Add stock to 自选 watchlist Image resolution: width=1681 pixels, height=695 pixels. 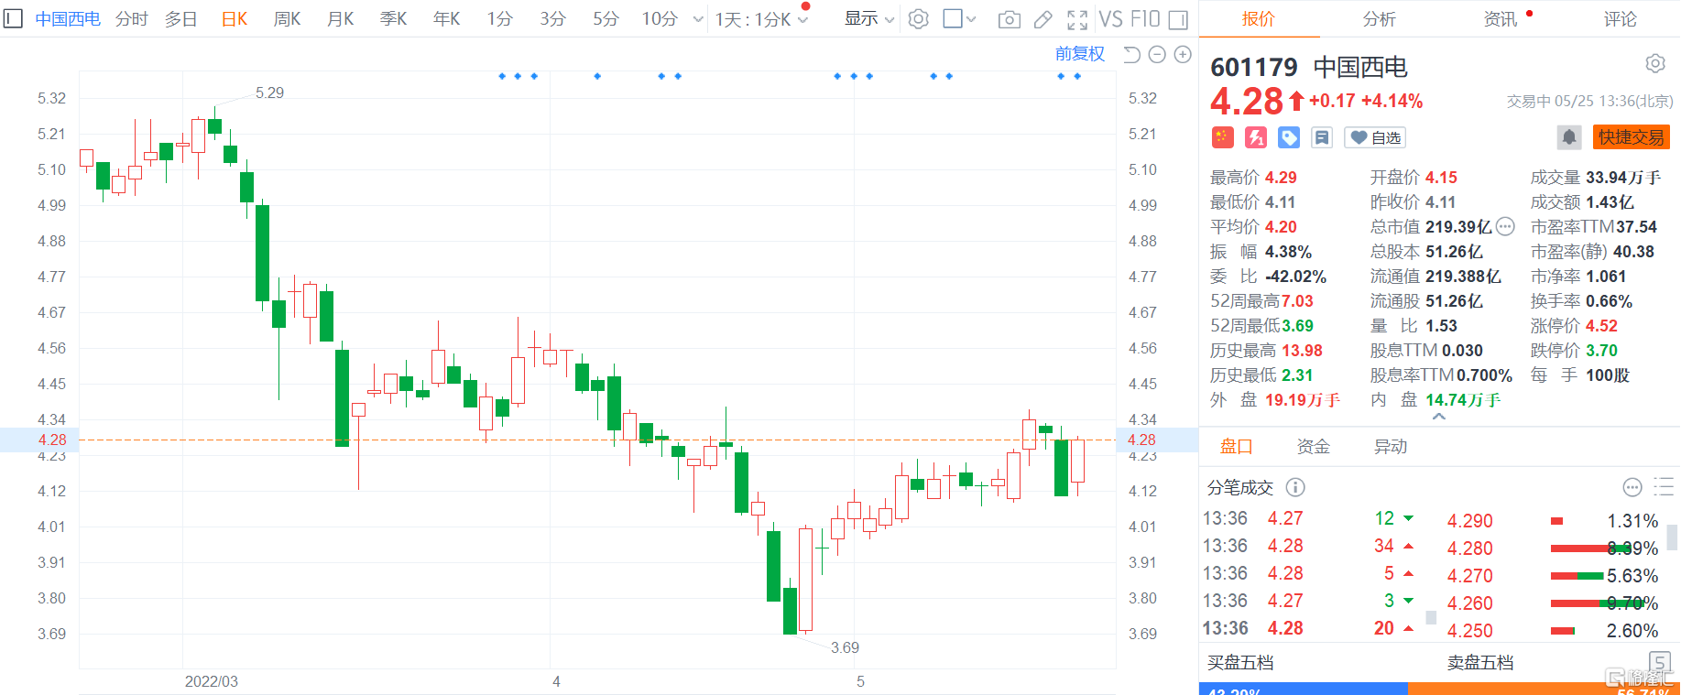click(x=1375, y=137)
